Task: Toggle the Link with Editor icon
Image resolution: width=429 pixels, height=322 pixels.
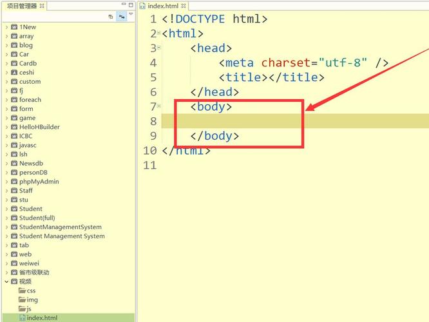Action: click(121, 17)
